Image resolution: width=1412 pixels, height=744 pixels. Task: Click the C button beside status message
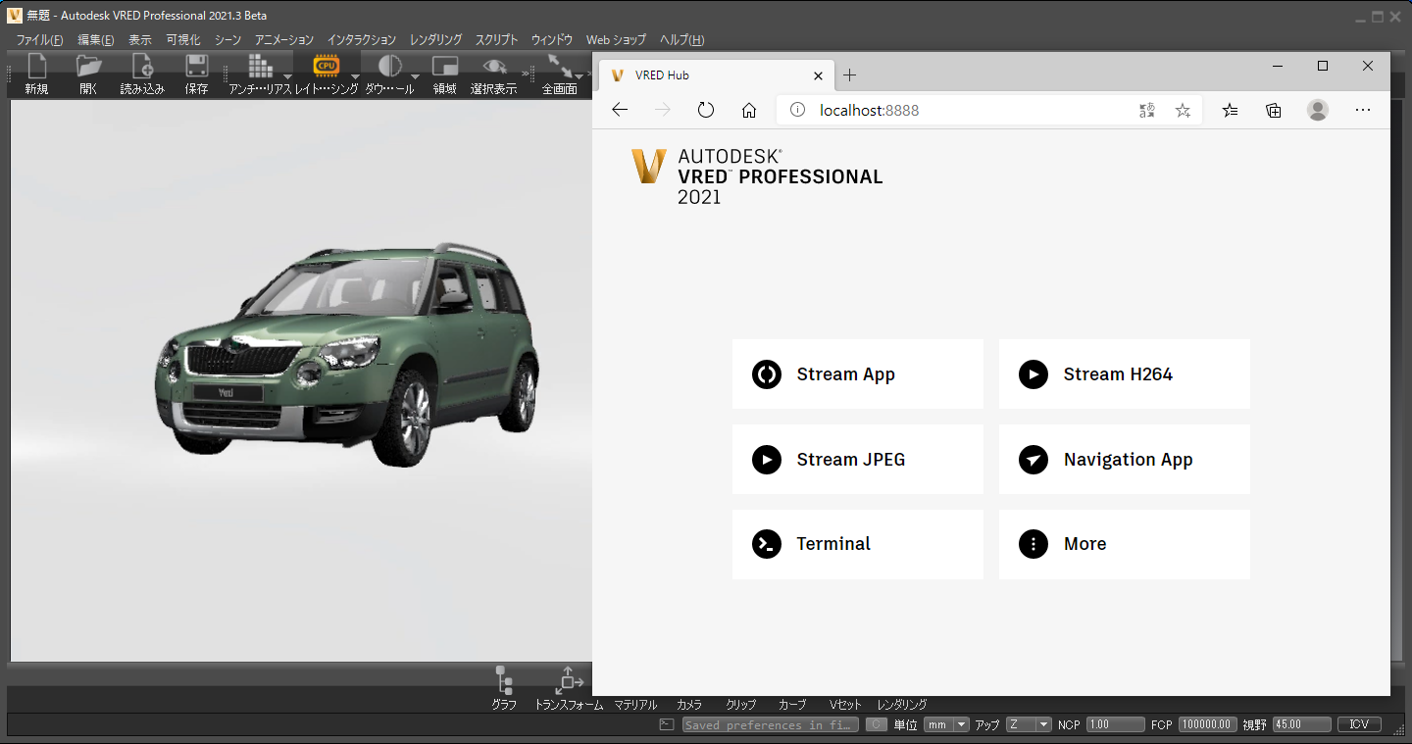pos(877,724)
